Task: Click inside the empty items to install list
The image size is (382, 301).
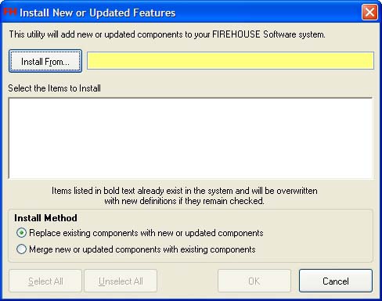Action: (190, 138)
